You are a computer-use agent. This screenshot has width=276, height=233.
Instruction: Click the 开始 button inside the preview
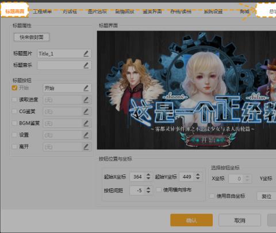[x=208, y=141]
